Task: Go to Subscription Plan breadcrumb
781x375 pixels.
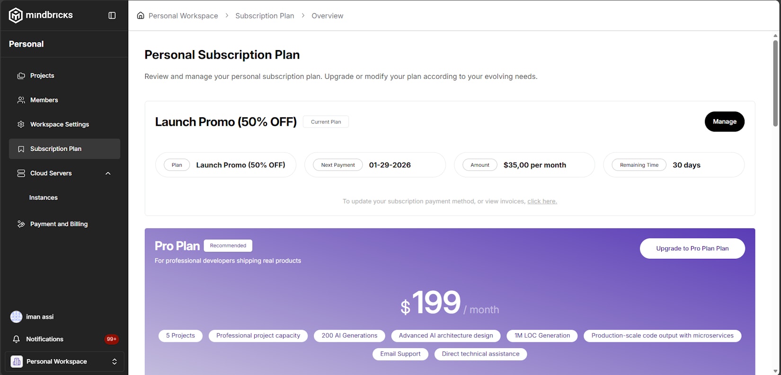Action: point(265,16)
